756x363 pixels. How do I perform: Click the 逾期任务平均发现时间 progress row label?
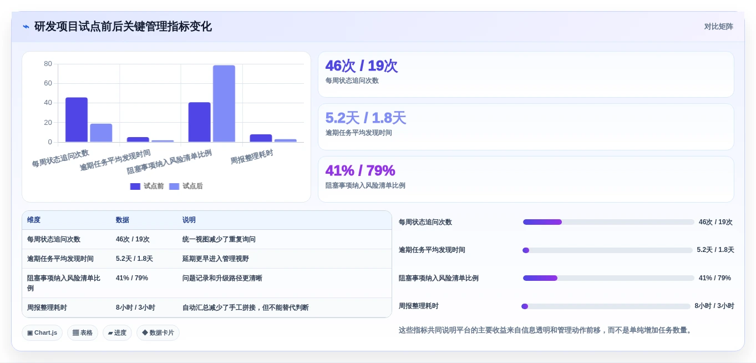pos(432,250)
